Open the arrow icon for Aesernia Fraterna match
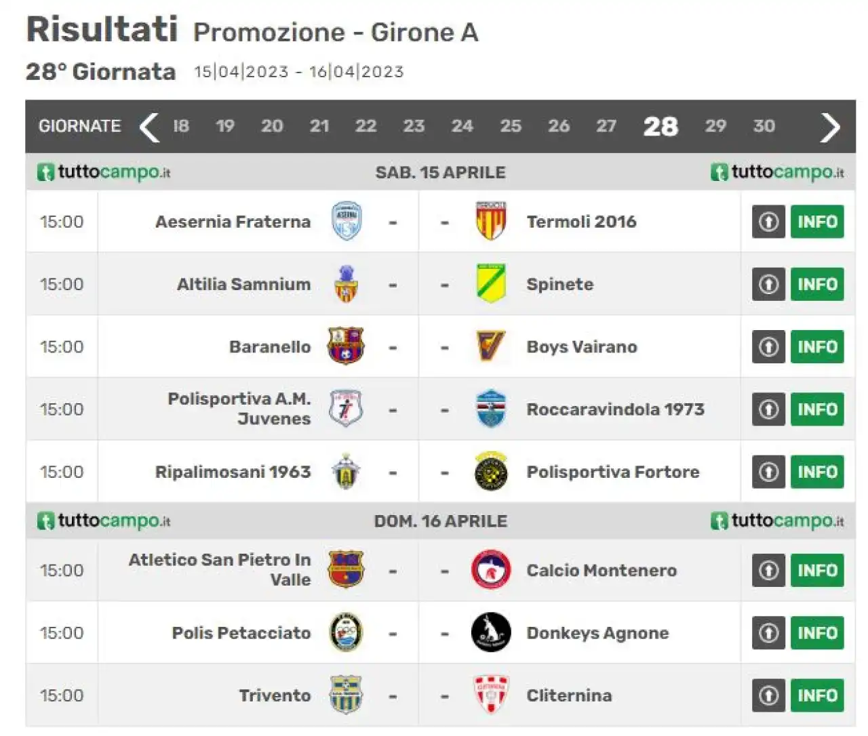The height and width of the screenshot is (736, 868). coord(768,222)
